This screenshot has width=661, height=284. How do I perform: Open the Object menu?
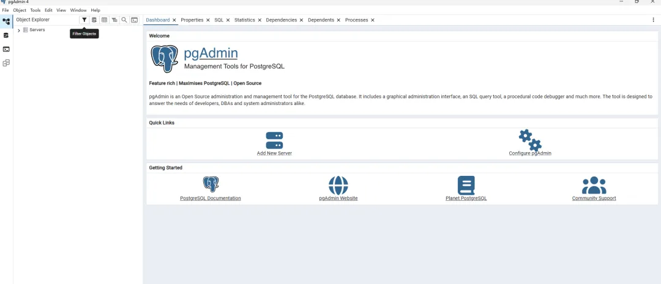20,10
